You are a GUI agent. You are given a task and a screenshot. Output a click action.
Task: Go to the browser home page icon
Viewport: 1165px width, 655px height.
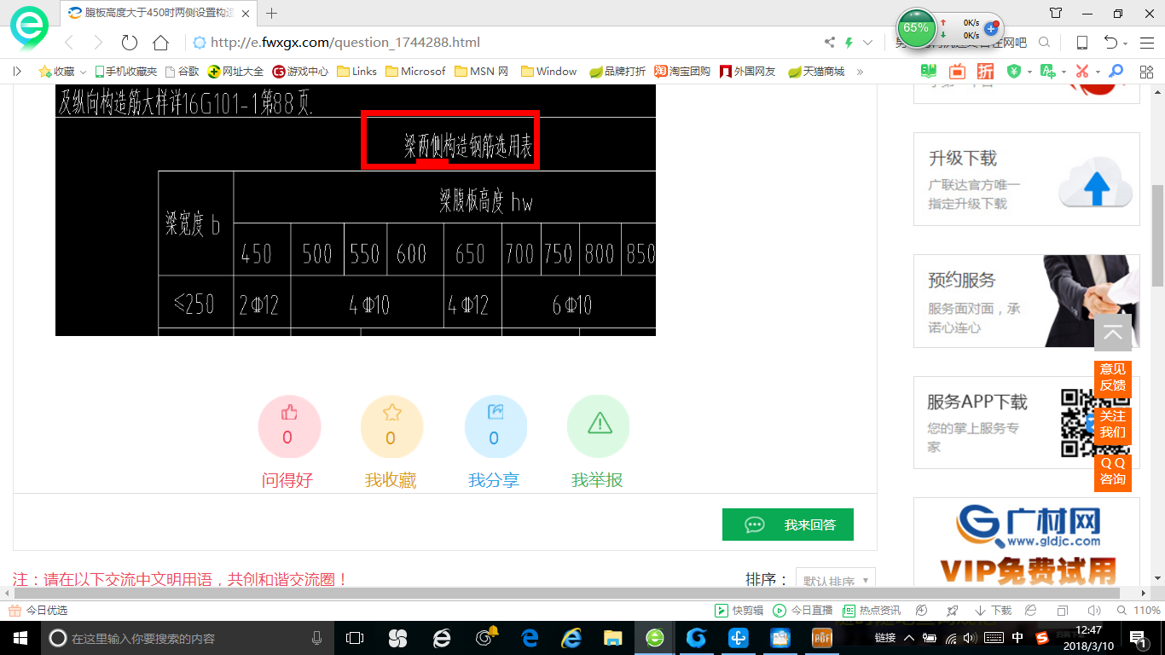click(x=160, y=43)
